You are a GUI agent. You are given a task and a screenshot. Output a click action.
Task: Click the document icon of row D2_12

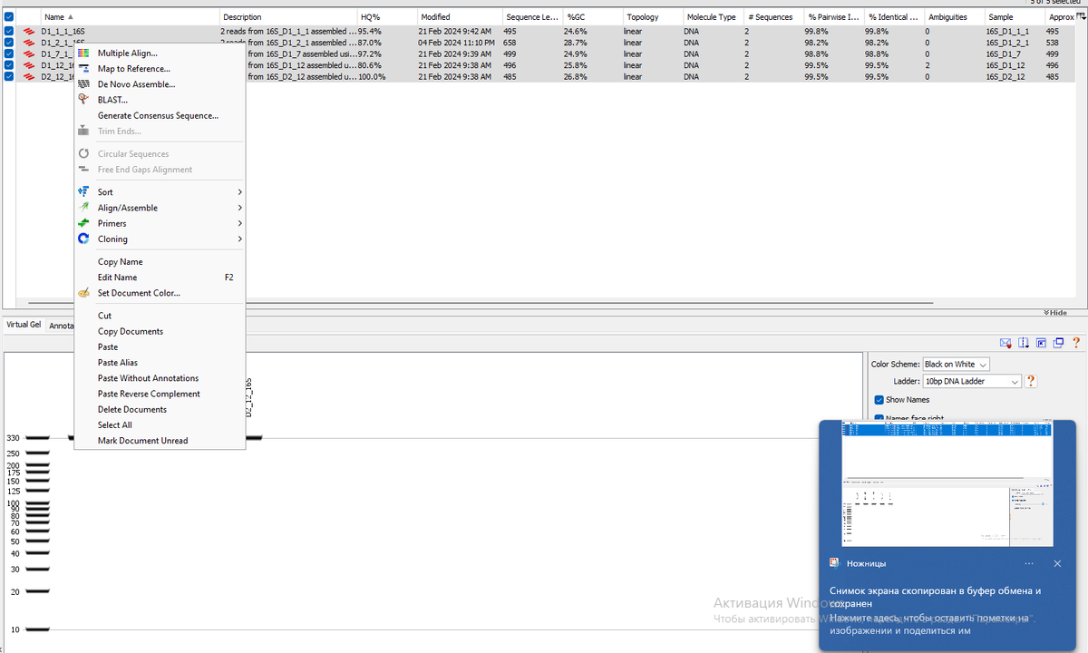pyautogui.click(x=29, y=77)
